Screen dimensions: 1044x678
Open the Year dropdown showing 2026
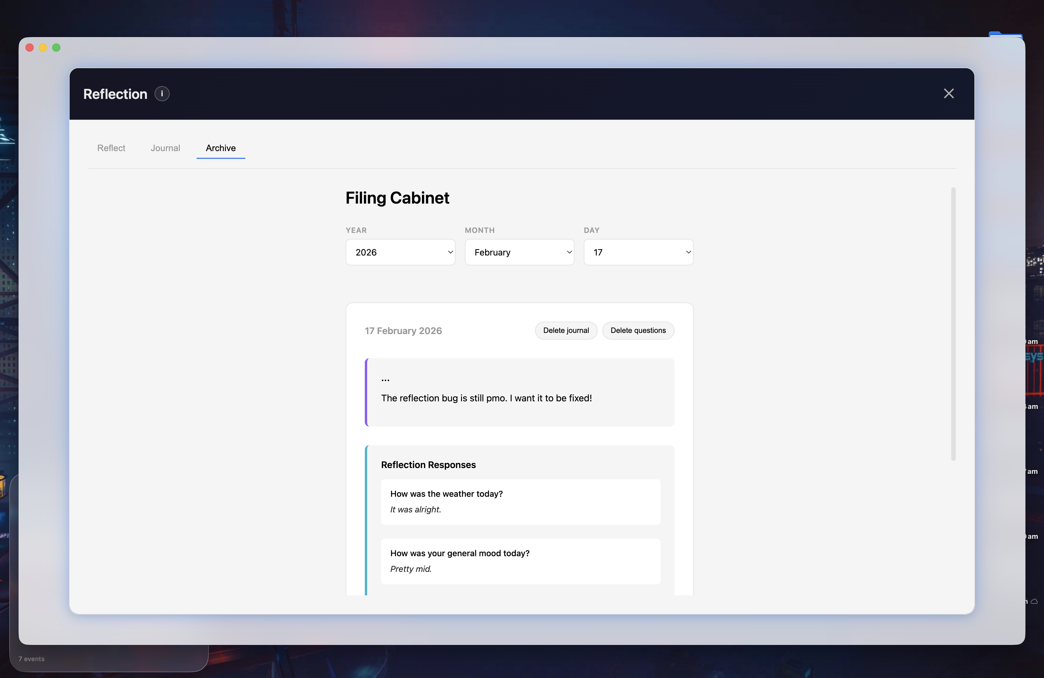[400, 252]
